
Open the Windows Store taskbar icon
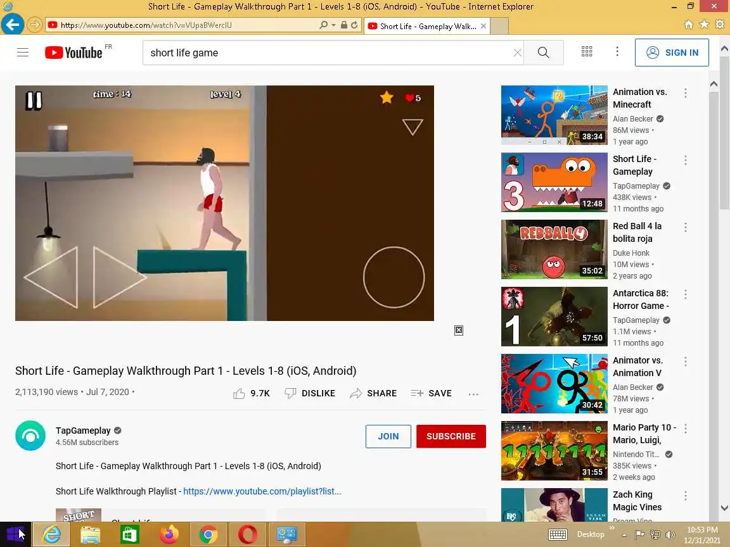click(x=129, y=535)
